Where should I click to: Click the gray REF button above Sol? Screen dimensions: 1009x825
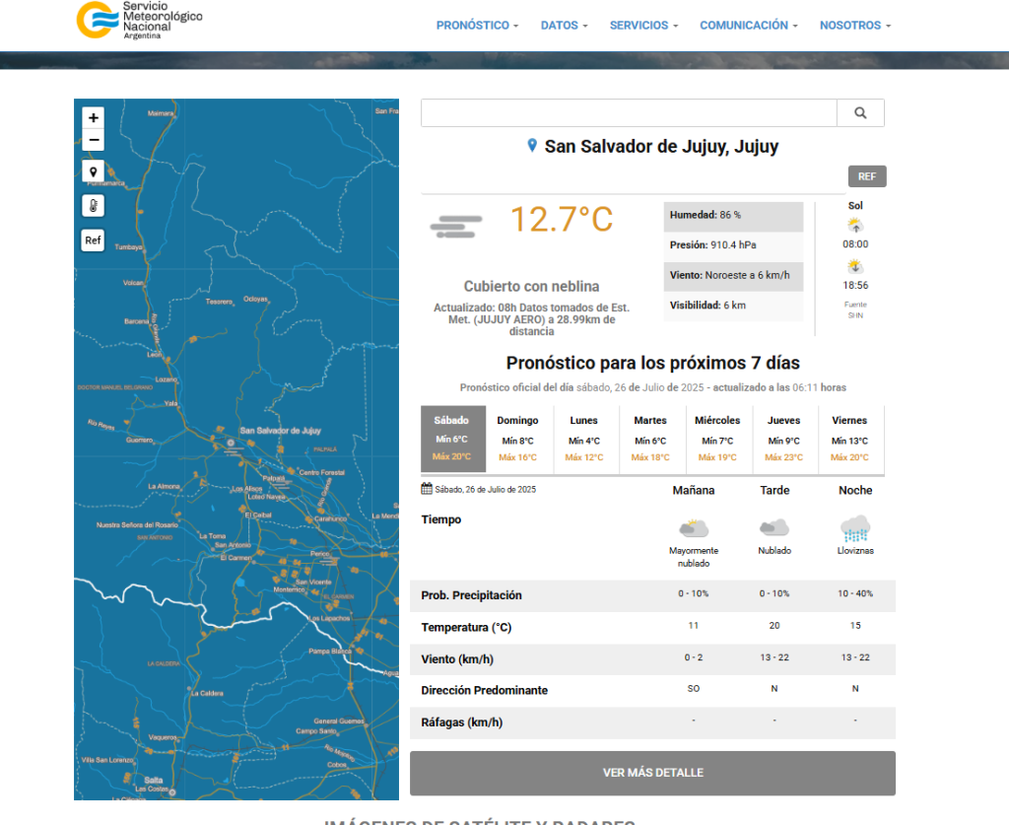coord(867,176)
